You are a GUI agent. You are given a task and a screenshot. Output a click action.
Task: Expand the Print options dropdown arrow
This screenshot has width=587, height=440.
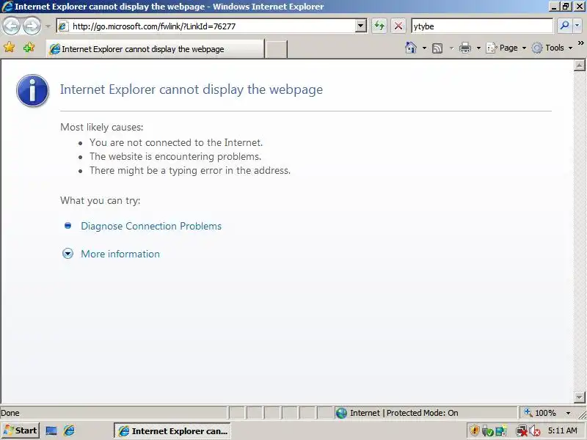tap(478, 48)
